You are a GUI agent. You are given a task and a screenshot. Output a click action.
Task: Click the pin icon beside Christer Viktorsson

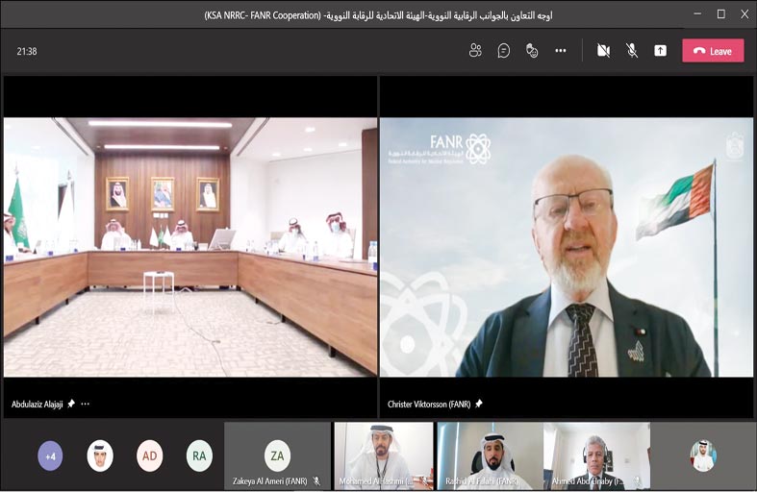[x=479, y=404]
